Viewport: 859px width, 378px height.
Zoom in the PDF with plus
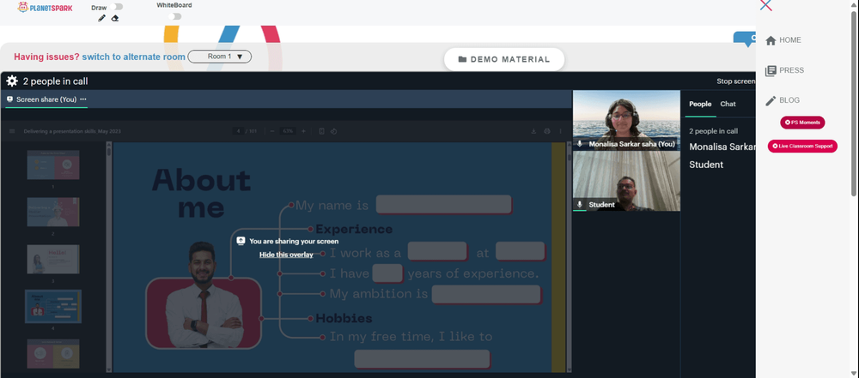[x=303, y=131]
